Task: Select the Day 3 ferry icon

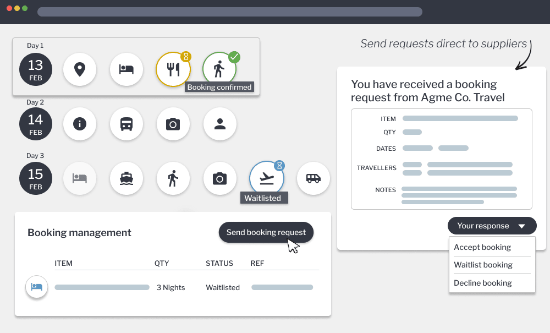Action: point(127,178)
